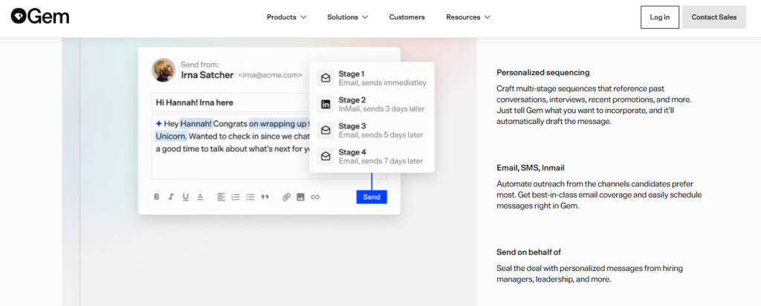
Task: Open the text color tool
Action: tap(200, 197)
